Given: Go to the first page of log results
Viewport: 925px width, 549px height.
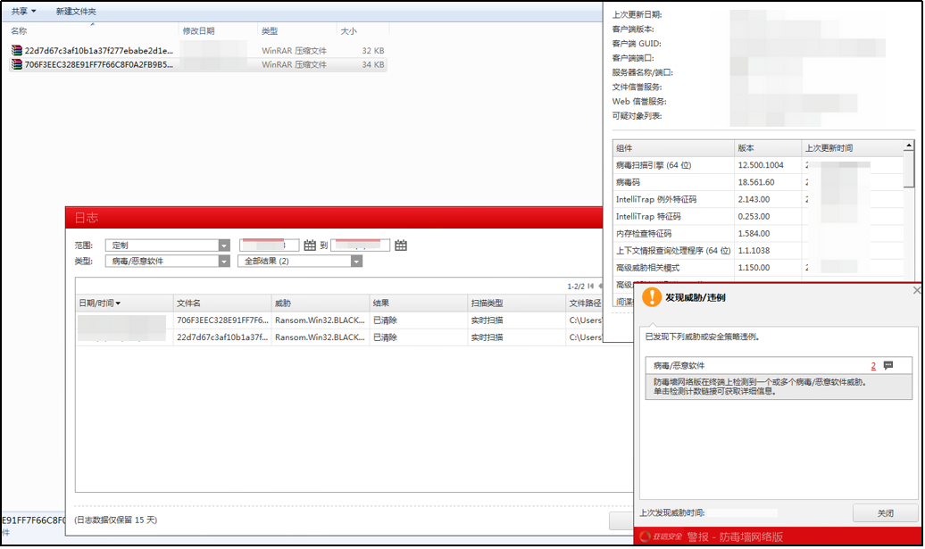Looking at the screenshot, I should tap(590, 286).
